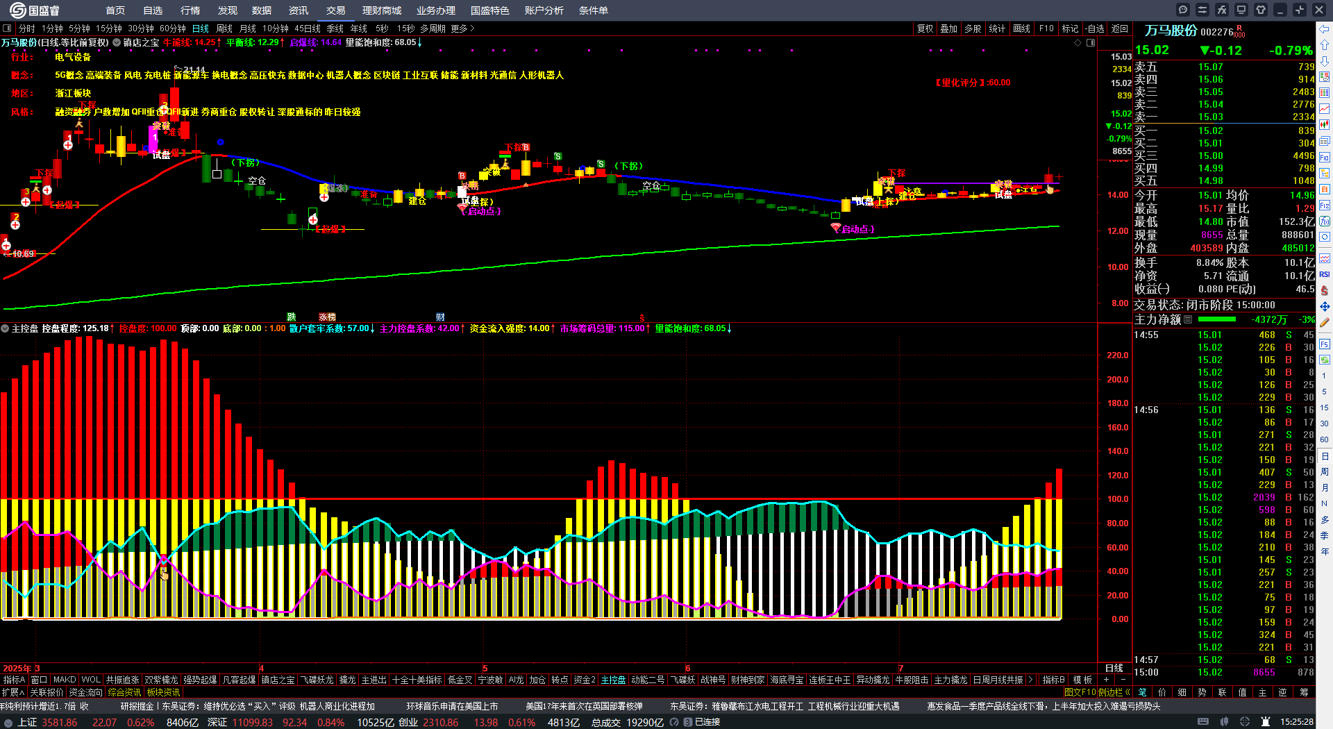Viewport: 1333px width, 729px height.
Task: Toggle 统计 statistics option
Action: coord(997,28)
